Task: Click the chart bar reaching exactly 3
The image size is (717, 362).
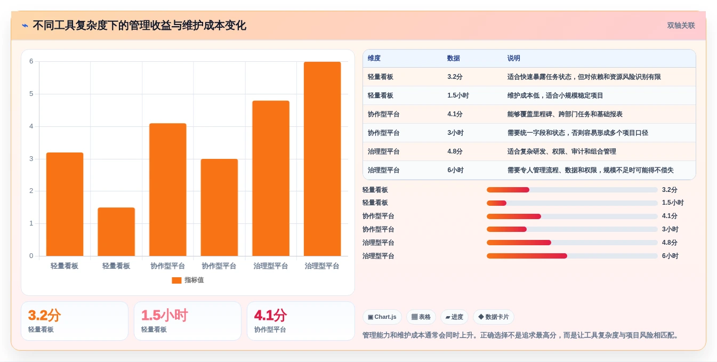Action: tap(219, 207)
